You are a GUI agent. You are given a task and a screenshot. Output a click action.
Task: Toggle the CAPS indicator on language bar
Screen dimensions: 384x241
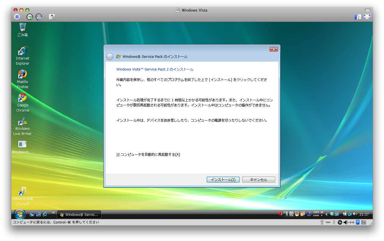click(x=316, y=212)
